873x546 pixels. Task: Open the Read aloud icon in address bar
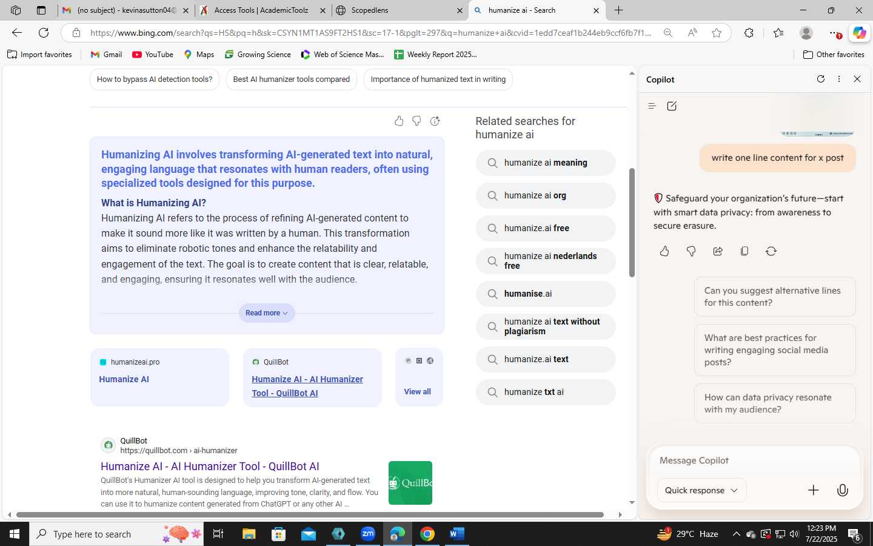692,33
